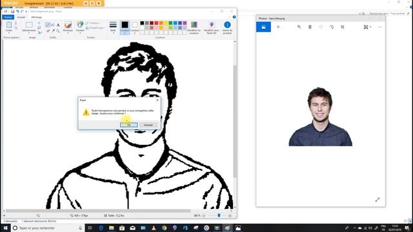Select the Pencil tool in Outils
Screen dimensions: 413x232
coord(48,24)
